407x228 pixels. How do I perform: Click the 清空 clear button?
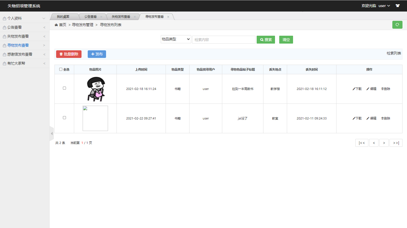pyautogui.click(x=286, y=39)
